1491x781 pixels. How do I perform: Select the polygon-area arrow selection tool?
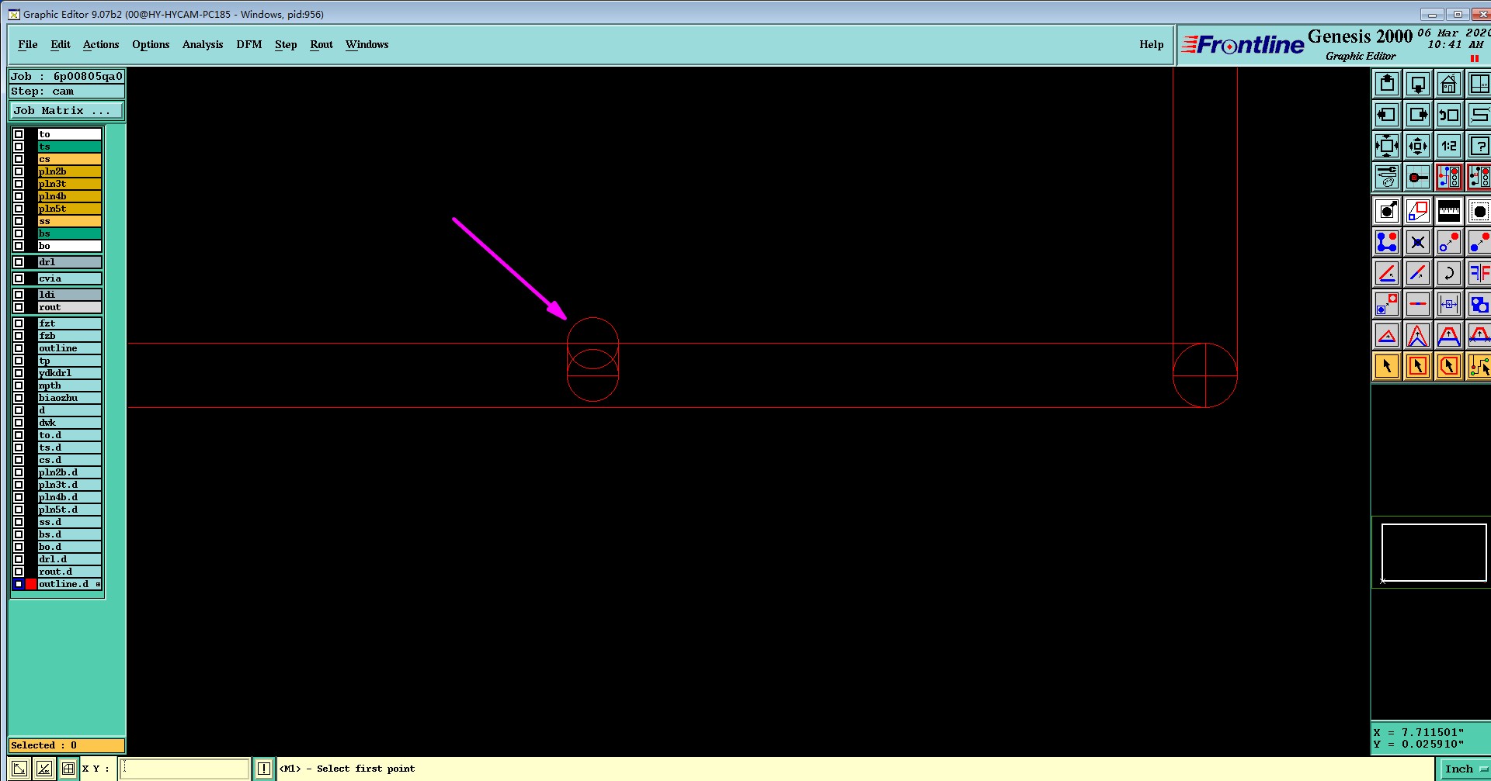[x=1449, y=366]
